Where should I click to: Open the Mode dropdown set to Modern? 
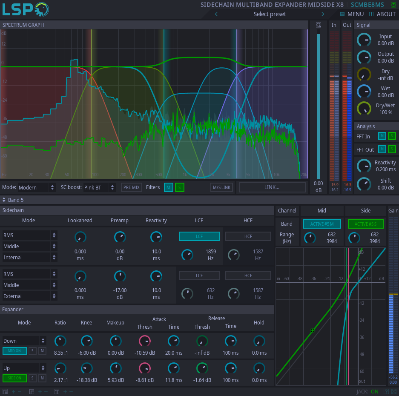tap(37, 187)
